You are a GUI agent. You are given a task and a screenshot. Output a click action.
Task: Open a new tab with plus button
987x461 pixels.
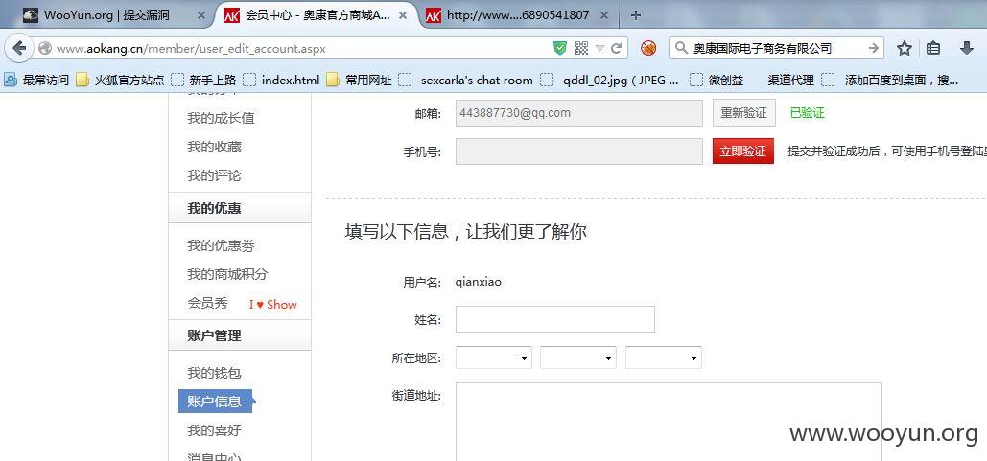pyautogui.click(x=636, y=15)
